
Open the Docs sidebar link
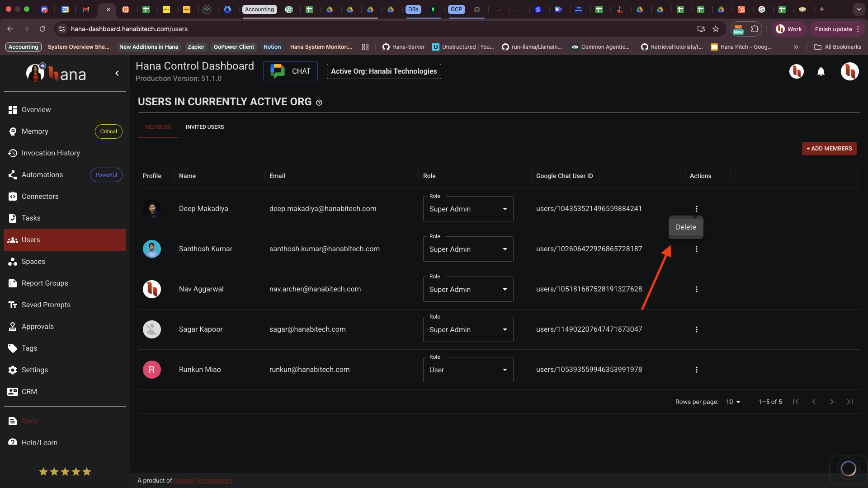click(65, 421)
